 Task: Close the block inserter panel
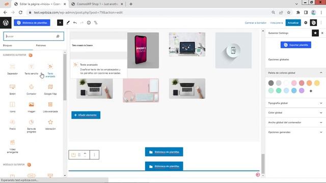click(60, 22)
